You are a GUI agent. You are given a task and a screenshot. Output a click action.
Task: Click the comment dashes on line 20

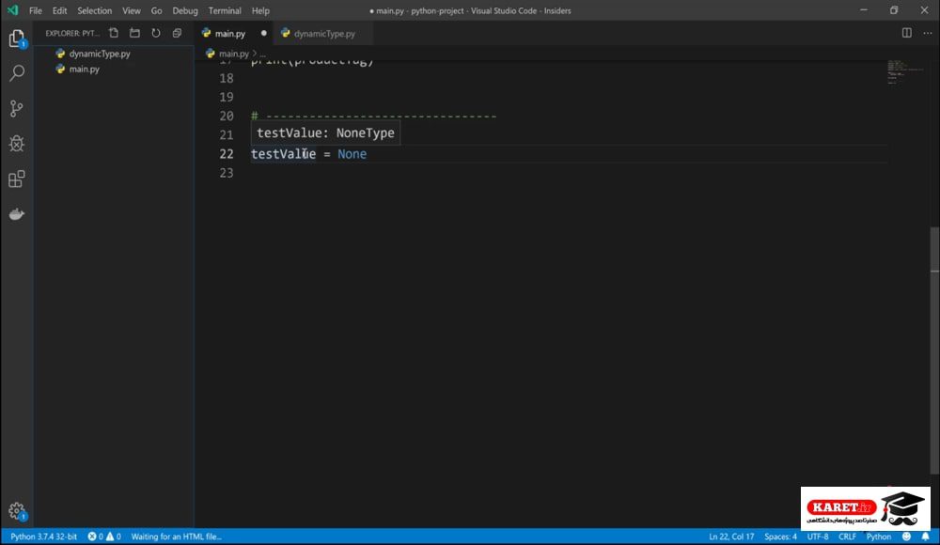click(x=382, y=116)
